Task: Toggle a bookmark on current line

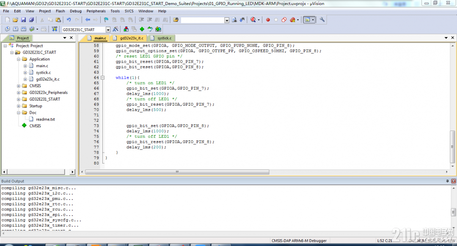Action: [106, 20]
